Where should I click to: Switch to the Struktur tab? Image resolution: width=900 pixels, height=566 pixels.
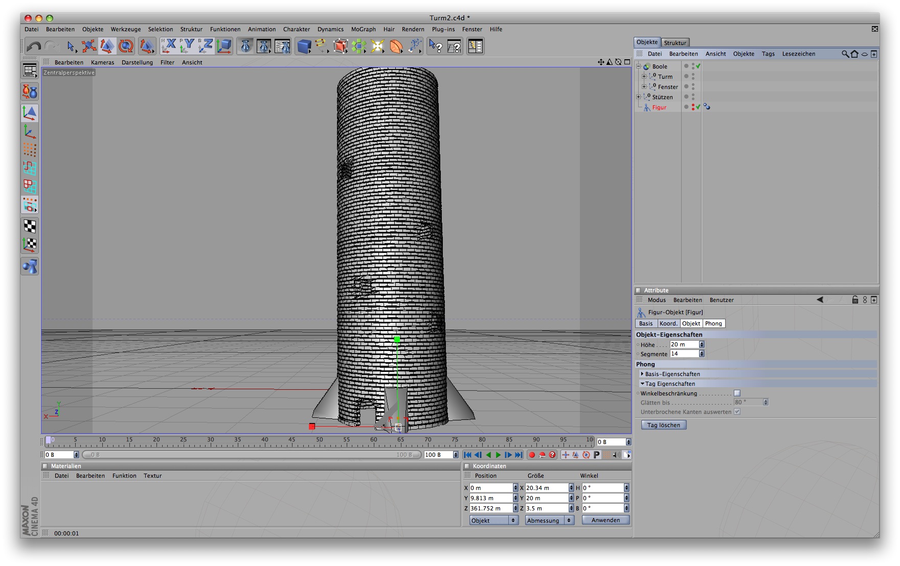tap(675, 43)
